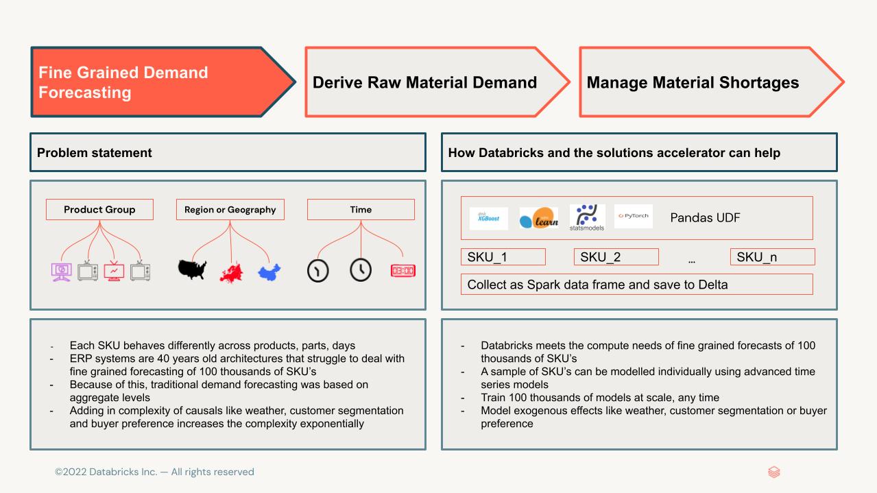Click the ellipsis between SKU_2 and SKU_n

pyautogui.click(x=692, y=261)
